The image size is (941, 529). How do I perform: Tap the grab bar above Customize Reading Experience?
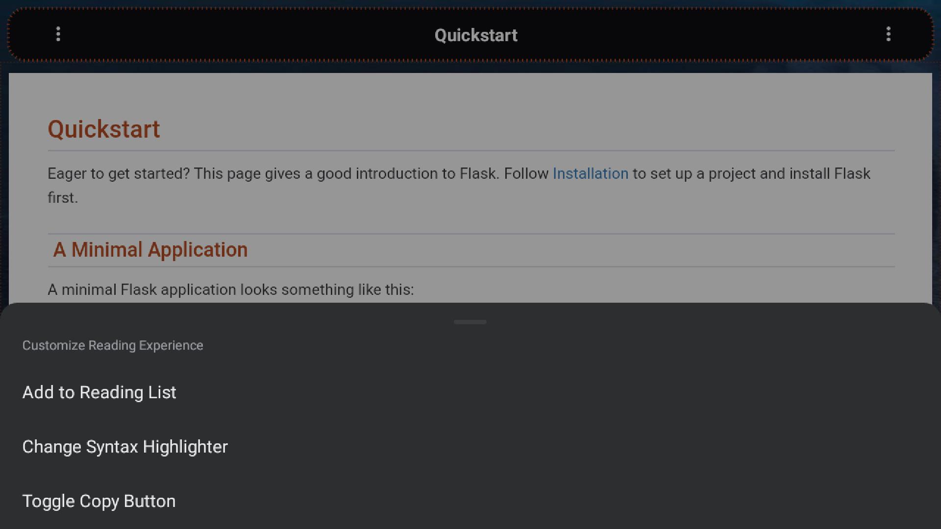pos(470,322)
